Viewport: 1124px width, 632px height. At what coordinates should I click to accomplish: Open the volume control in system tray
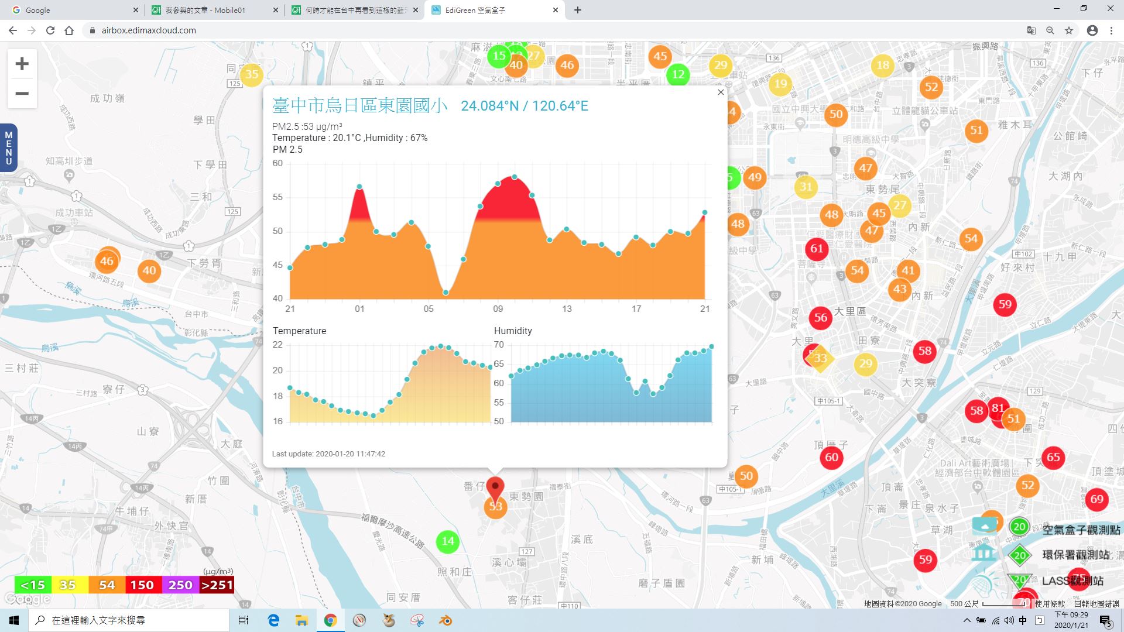coord(1009,620)
